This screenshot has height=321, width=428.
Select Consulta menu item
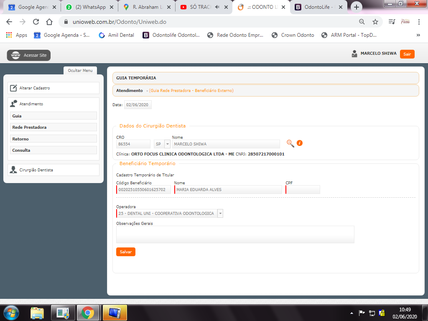[x=53, y=150]
